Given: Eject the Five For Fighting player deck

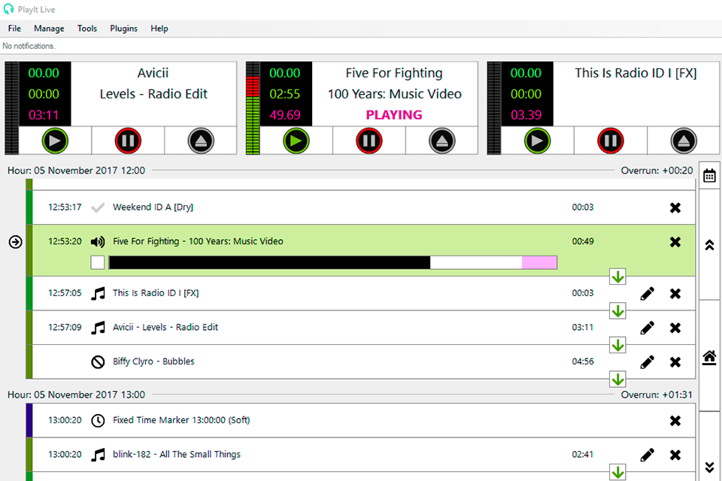Looking at the screenshot, I should 442,141.
